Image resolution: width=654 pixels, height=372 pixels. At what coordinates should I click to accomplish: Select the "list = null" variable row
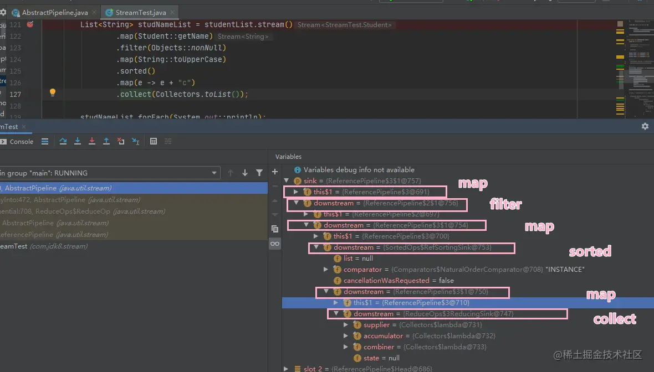click(468, 259)
